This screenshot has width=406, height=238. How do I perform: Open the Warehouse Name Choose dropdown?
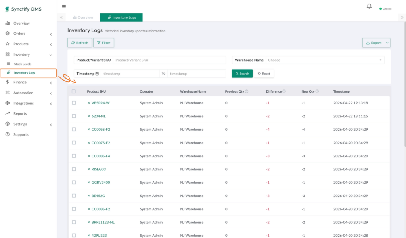point(325,60)
